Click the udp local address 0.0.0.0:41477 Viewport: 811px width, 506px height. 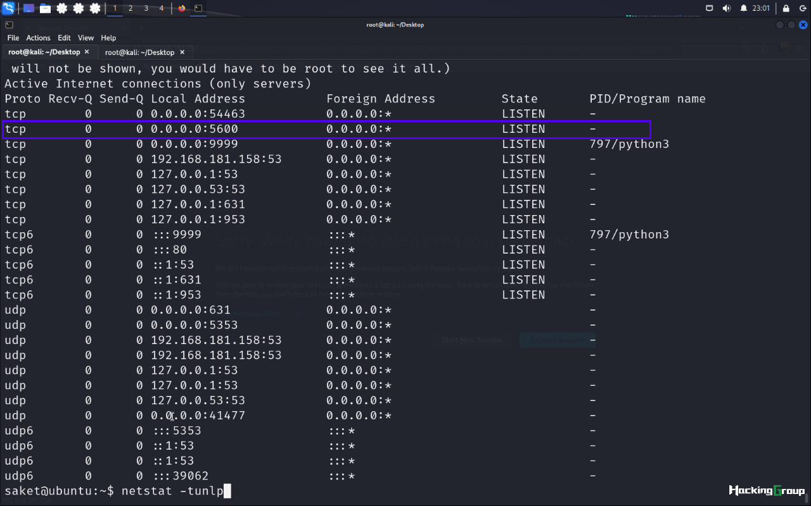click(198, 416)
